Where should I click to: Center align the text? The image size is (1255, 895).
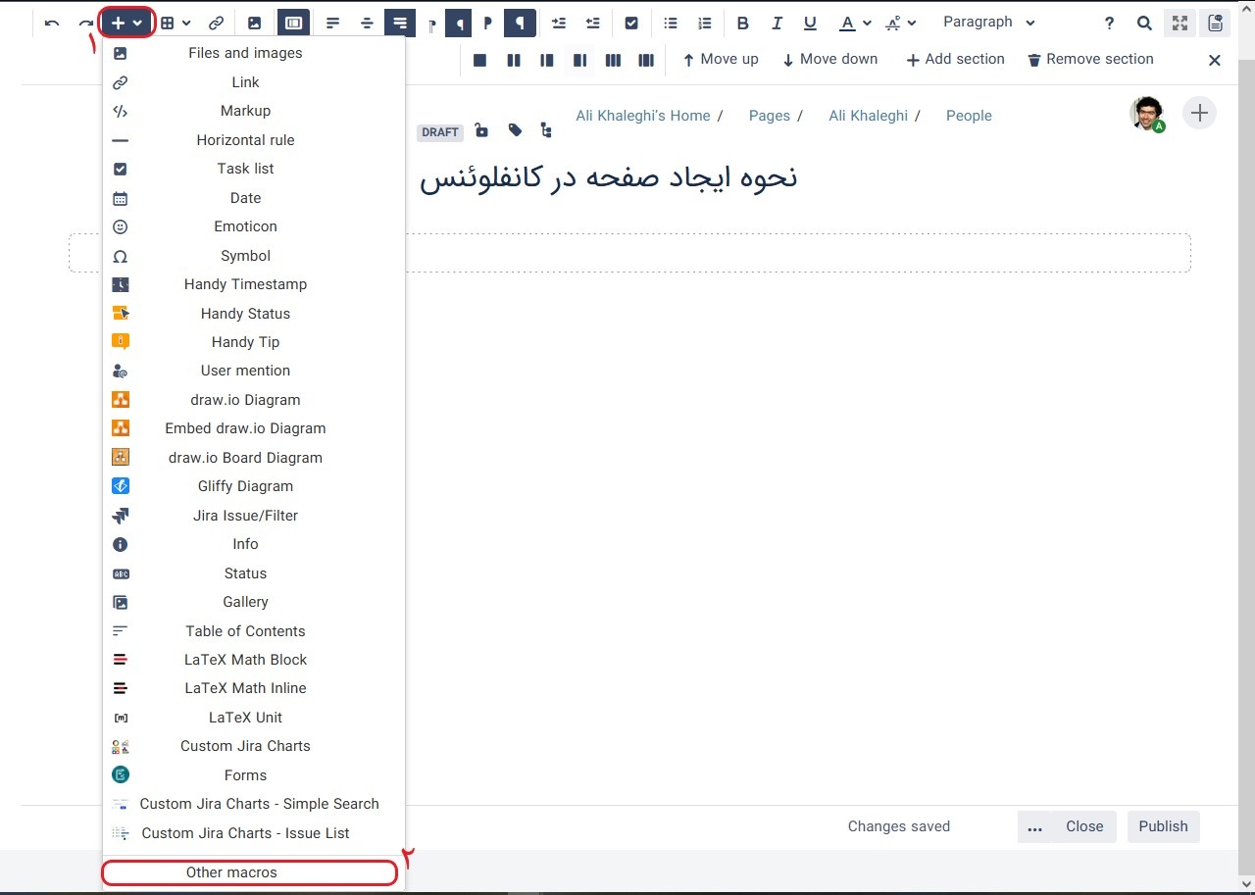[x=367, y=23]
